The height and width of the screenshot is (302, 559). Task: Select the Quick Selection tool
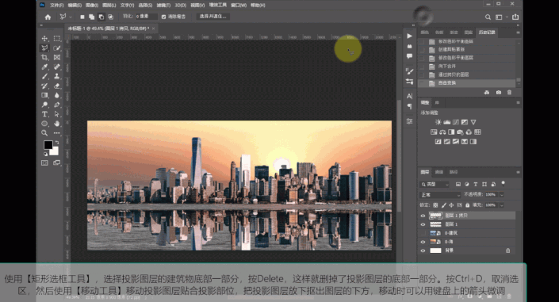click(x=56, y=48)
